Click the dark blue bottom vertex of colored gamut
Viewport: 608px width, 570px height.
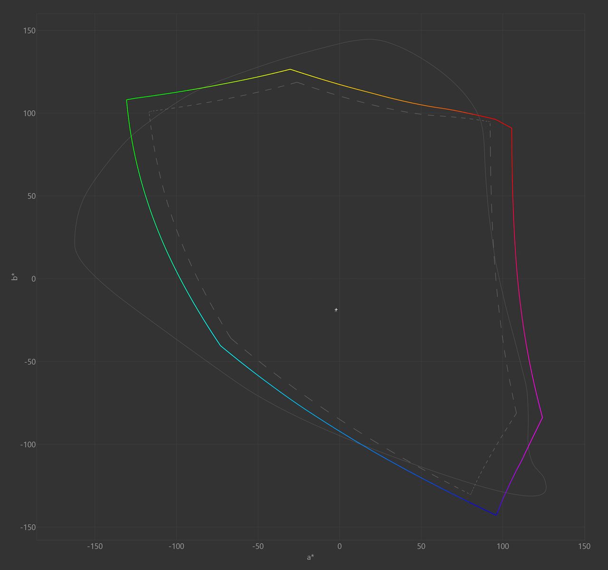tap(496, 515)
